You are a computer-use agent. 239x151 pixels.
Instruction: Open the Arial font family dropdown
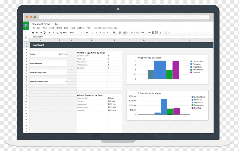point(76,33)
